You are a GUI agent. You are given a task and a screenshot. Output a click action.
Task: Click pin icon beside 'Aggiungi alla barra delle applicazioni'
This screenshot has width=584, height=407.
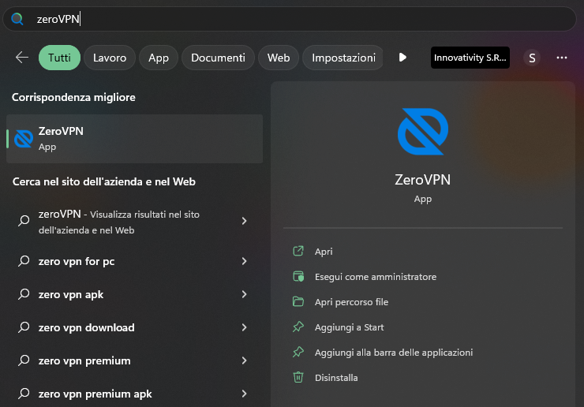[298, 353]
